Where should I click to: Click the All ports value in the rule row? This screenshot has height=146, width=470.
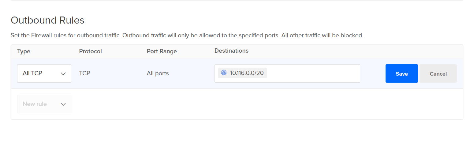pos(158,73)
